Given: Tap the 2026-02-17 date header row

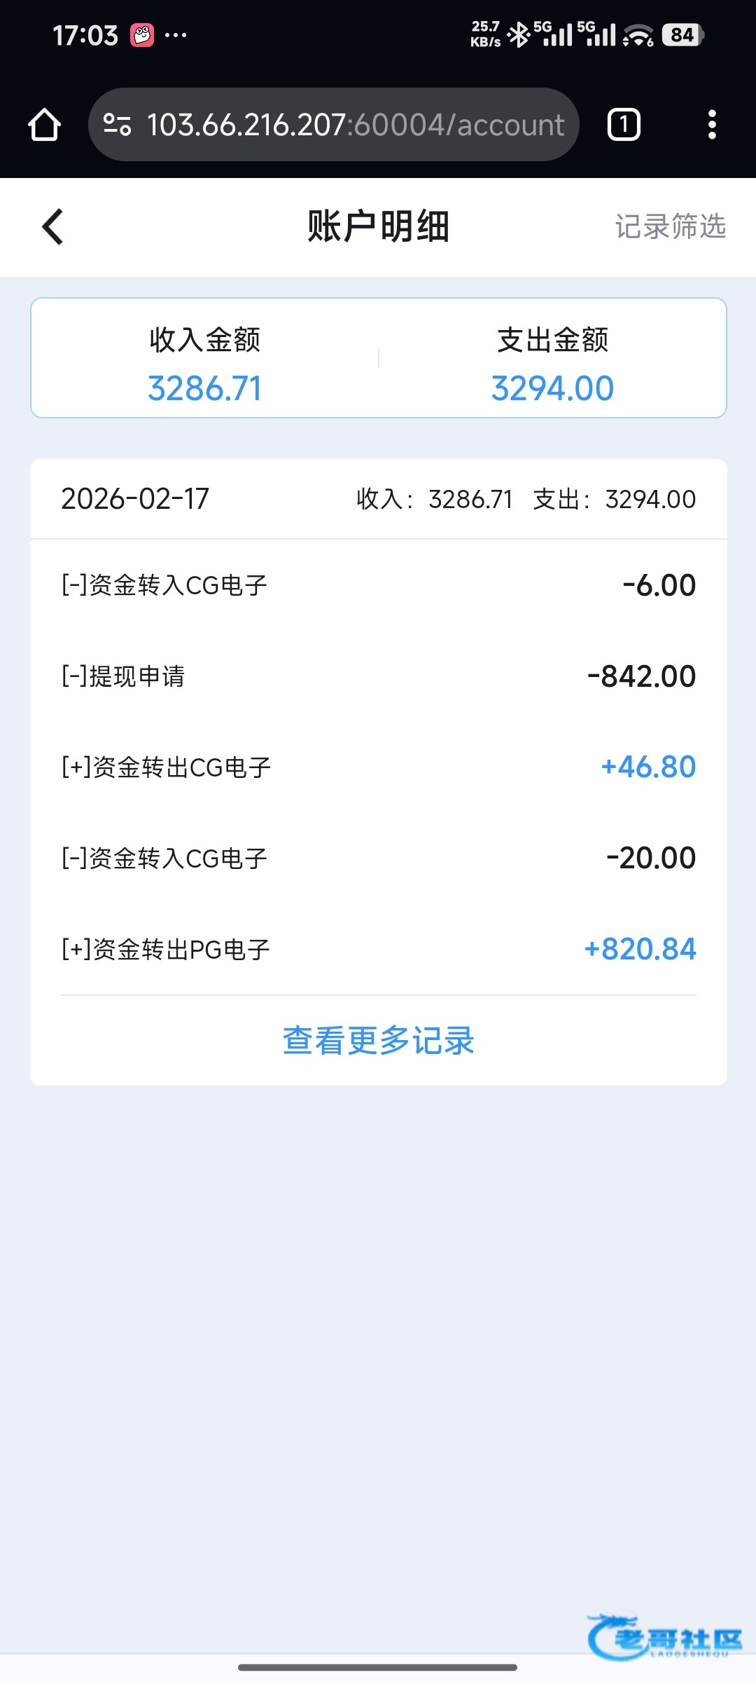Looking at the screenshot, I should (x=378, y=499).
